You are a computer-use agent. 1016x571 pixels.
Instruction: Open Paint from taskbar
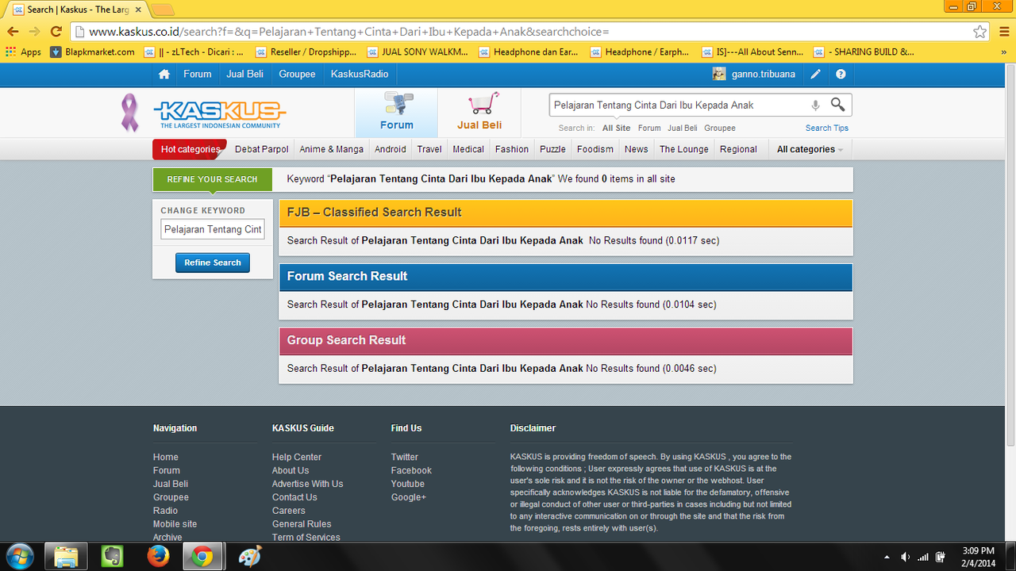coord(249,557)
